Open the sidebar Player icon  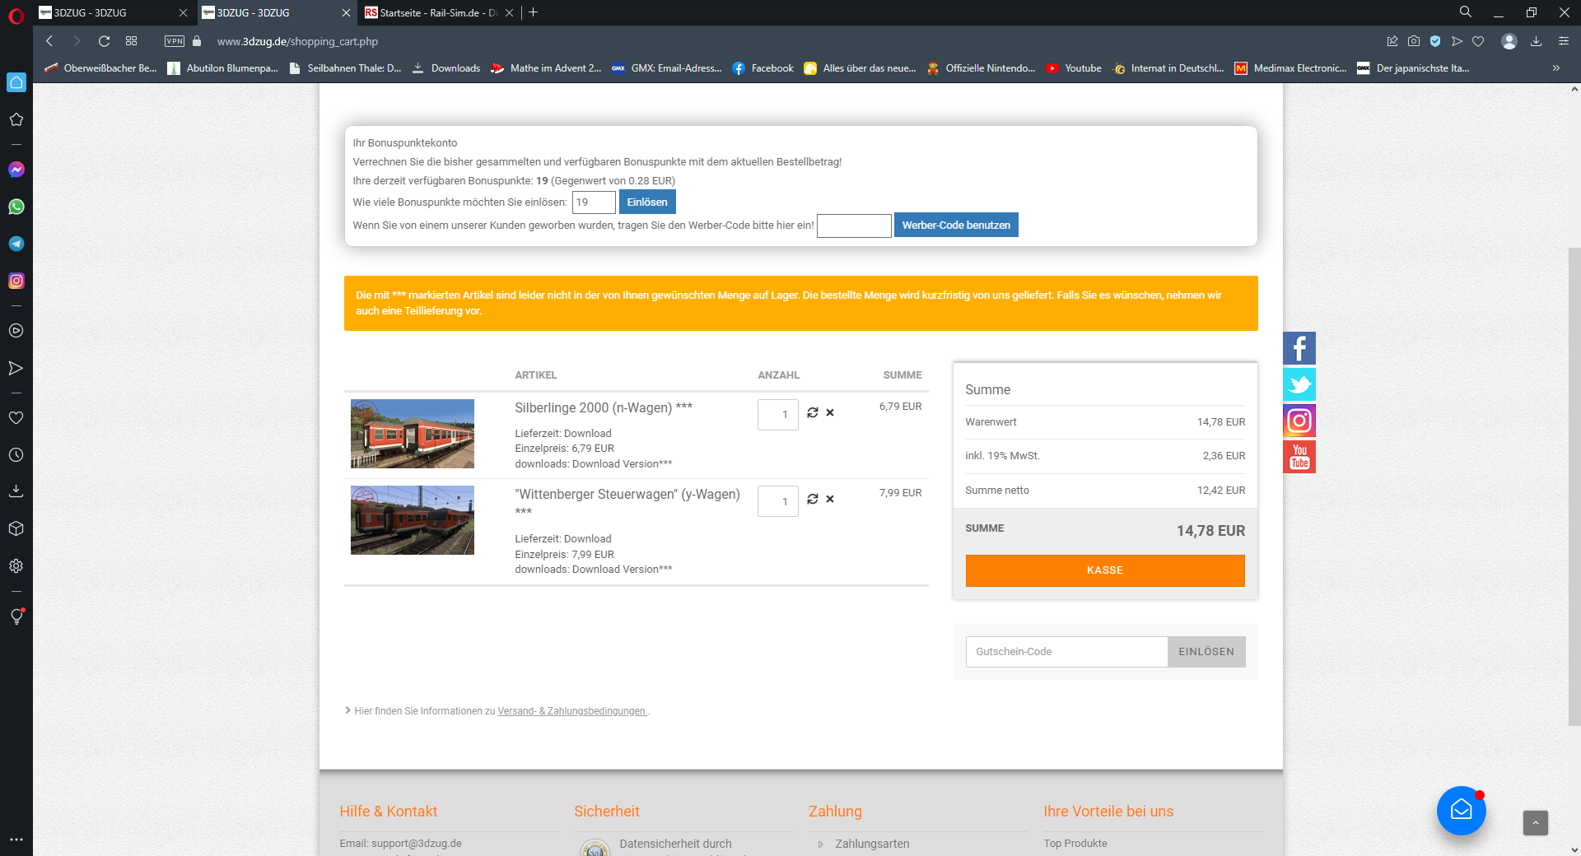pos(16,331)
